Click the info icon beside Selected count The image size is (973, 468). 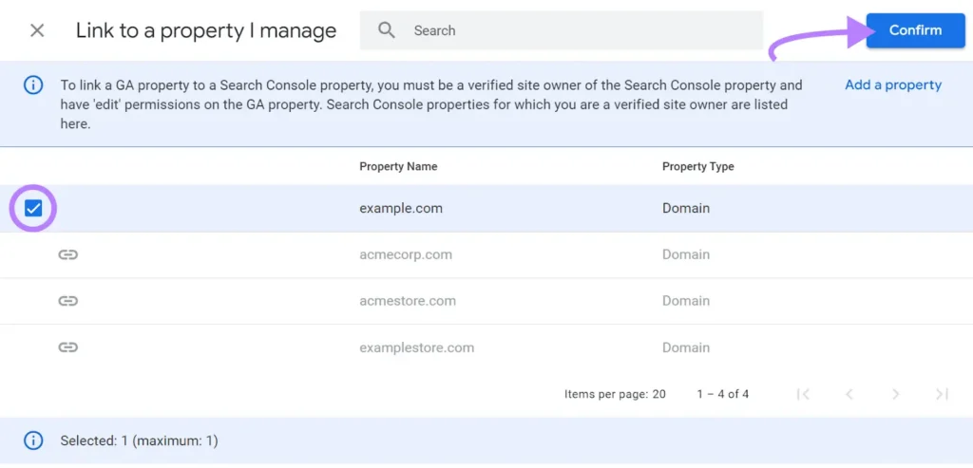tap(33, 440)
